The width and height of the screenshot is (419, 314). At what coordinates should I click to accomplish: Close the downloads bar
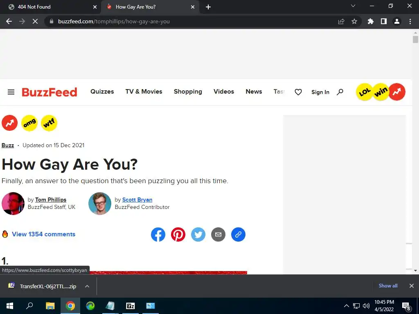coord(412,286)
